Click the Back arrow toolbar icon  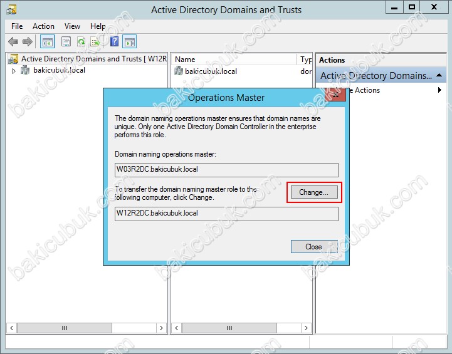point(13,42)
